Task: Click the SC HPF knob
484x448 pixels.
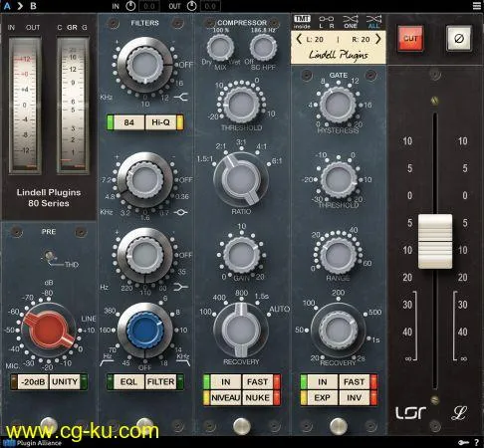Action: (263, 48)
